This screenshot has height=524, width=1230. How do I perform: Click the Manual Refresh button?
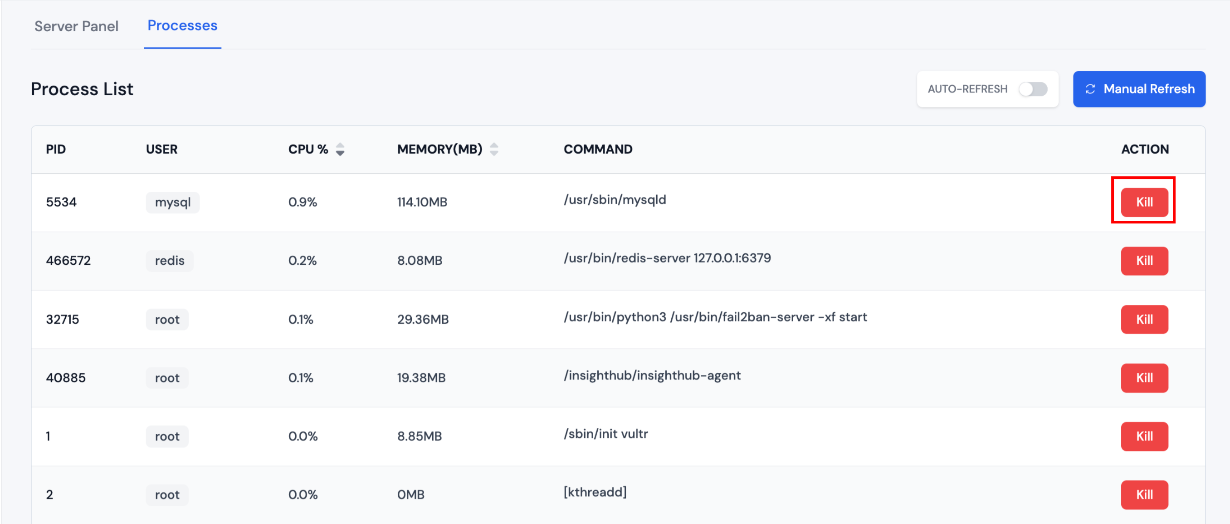click(1139, 89)
